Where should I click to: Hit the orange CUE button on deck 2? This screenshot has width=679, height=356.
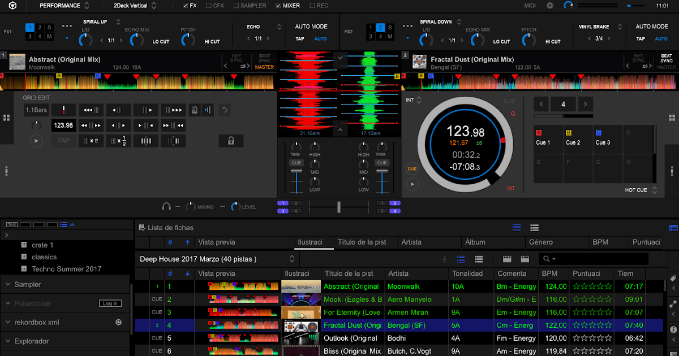click(412, 168)
